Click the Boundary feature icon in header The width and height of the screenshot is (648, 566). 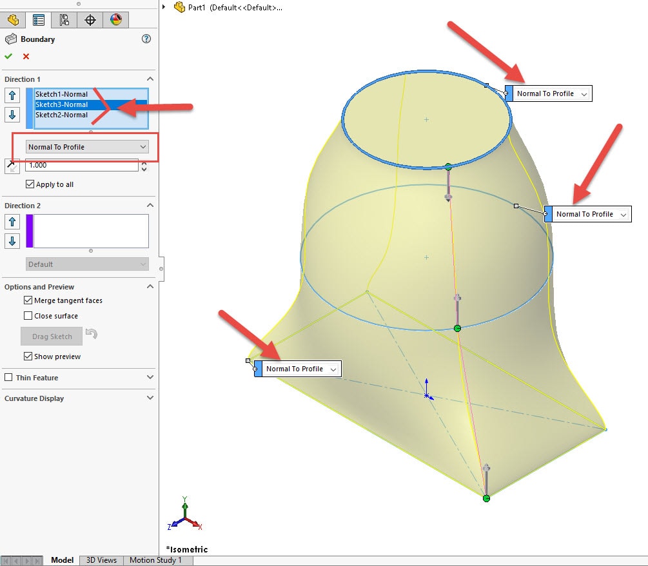click(x=11, y=39)
